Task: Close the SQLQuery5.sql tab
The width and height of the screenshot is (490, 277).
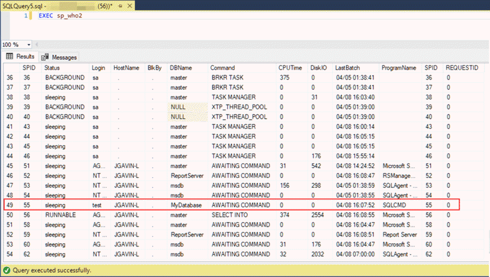Action: [x=130, y=5]
